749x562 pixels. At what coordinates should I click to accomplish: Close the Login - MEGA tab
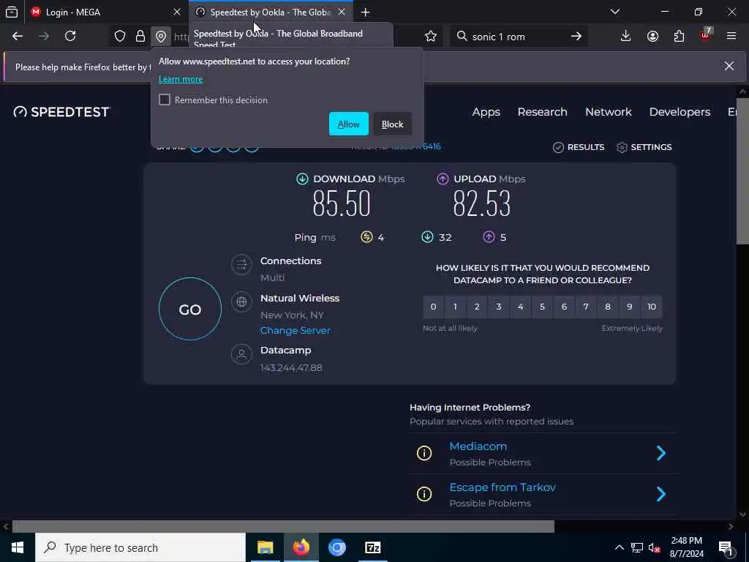177,12
